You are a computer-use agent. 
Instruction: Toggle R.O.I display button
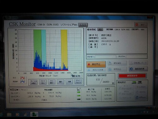[x=43, y=82]
